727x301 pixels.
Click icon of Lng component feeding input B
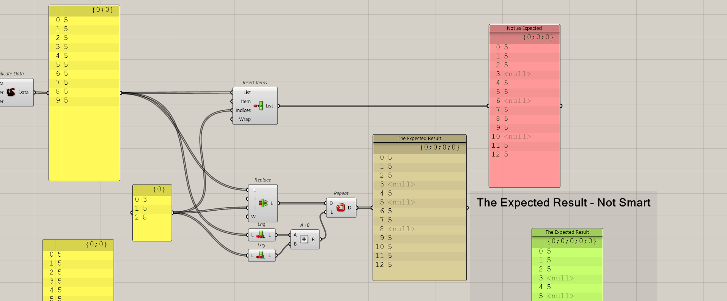coord(261,255)
